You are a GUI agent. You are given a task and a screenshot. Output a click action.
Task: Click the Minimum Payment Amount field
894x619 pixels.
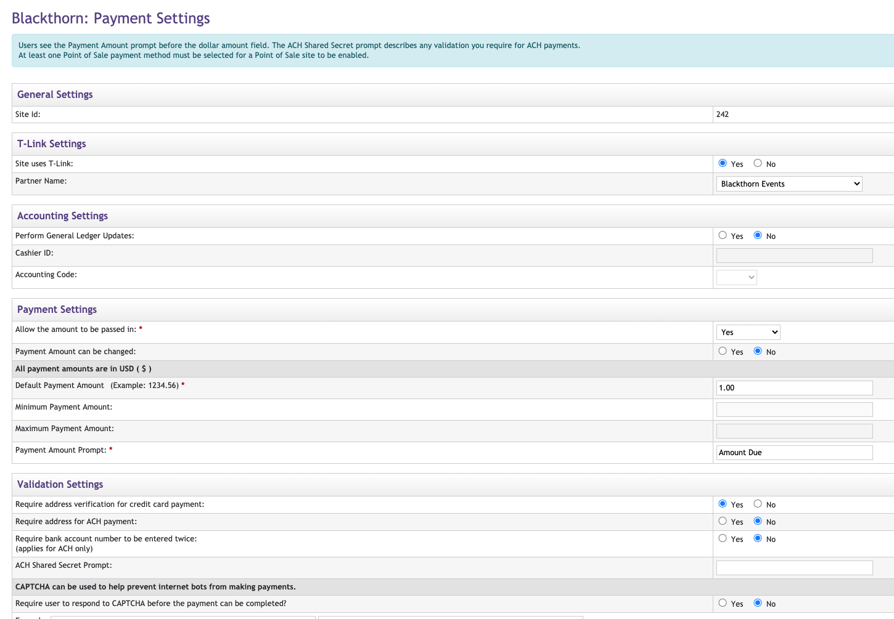794,410
